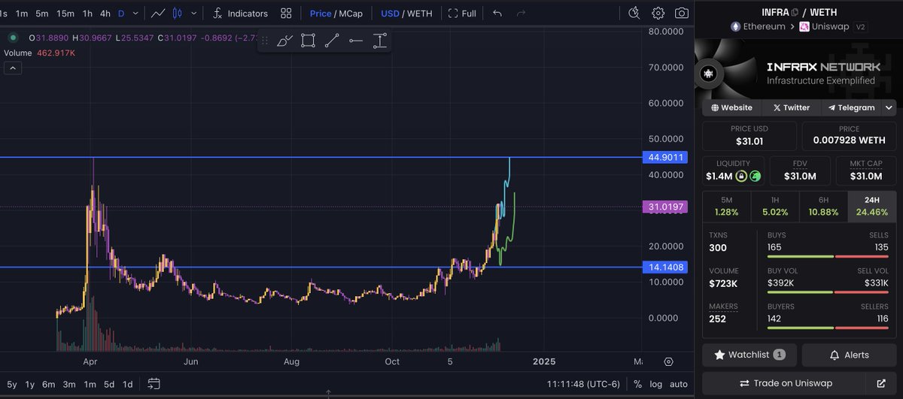Select the 6H stats tab

[823, 207]
